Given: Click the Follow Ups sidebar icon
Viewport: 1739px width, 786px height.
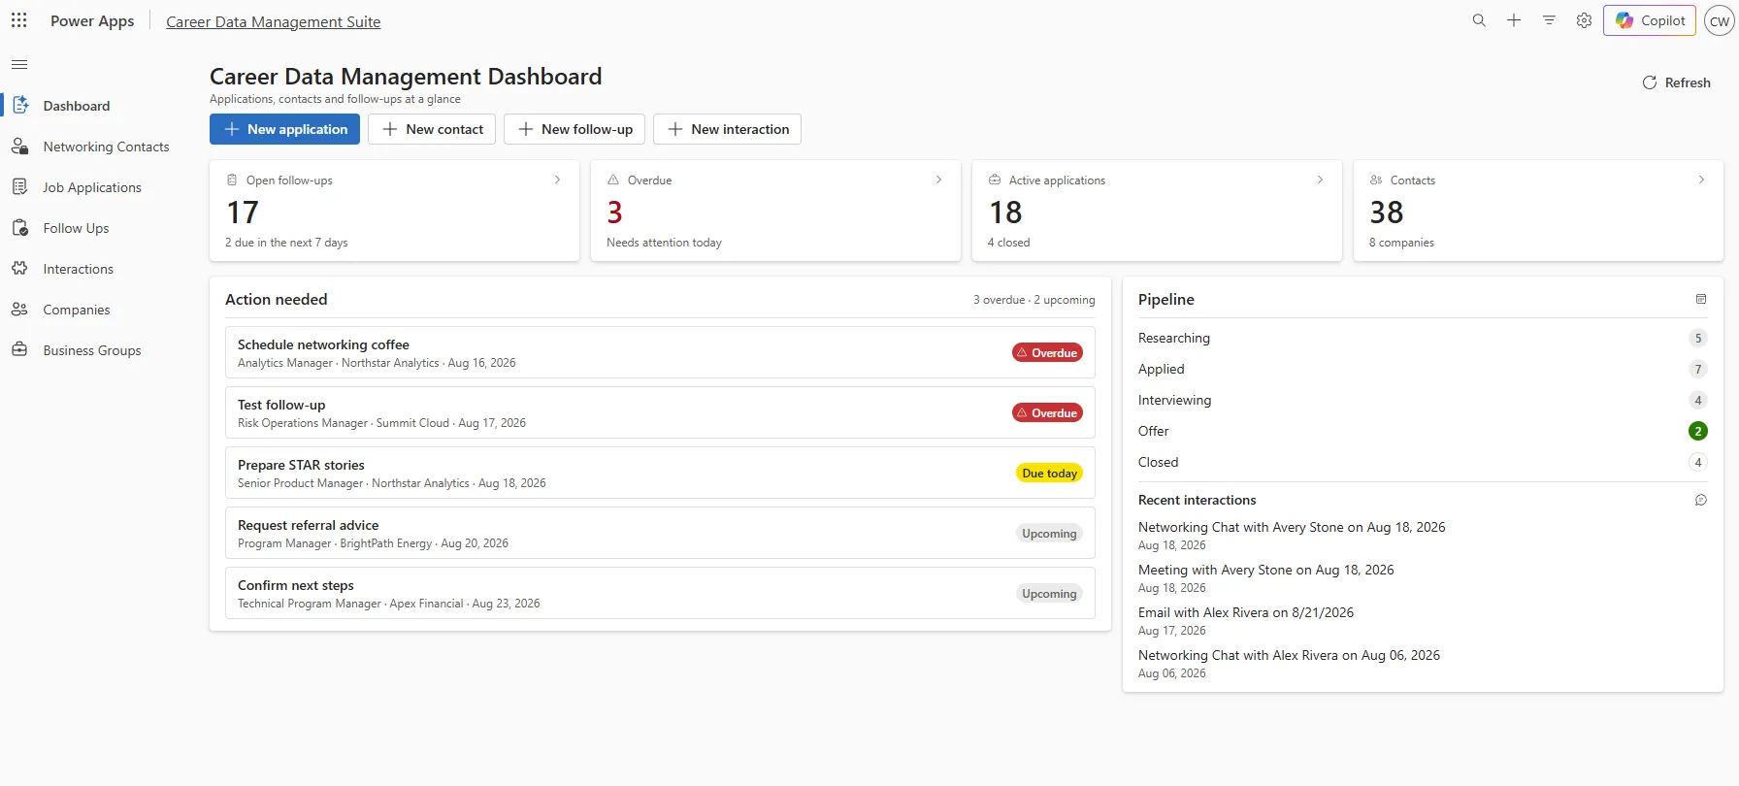Looking at the screenshot, I should [19, 227].
